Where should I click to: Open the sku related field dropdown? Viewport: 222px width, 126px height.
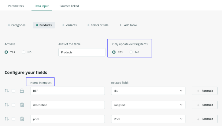pyautogui.click(x=148, y=91)
